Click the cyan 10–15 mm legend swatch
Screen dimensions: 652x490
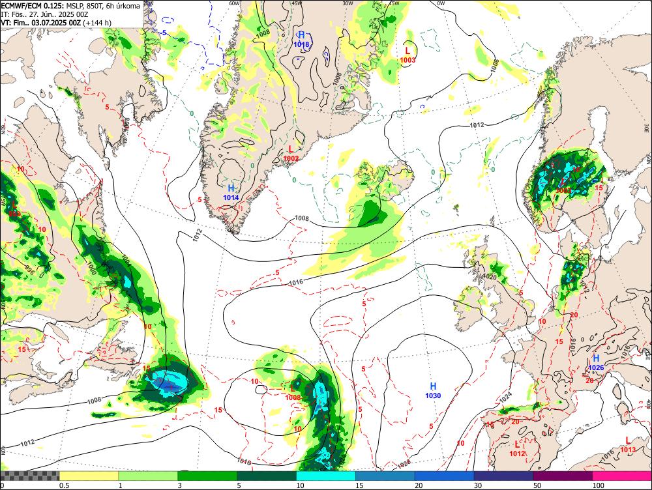coord(325,476)
